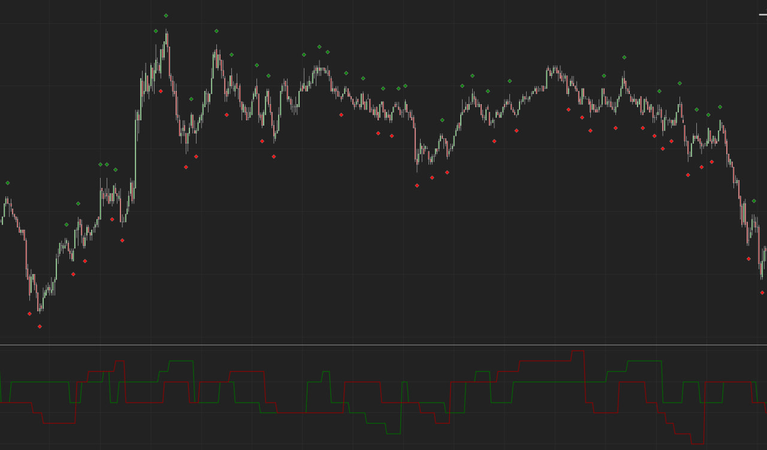Viewport: 767px width, 450px height.
Task: Click the highest peak of the red indicator line
Action: point(578,351)
